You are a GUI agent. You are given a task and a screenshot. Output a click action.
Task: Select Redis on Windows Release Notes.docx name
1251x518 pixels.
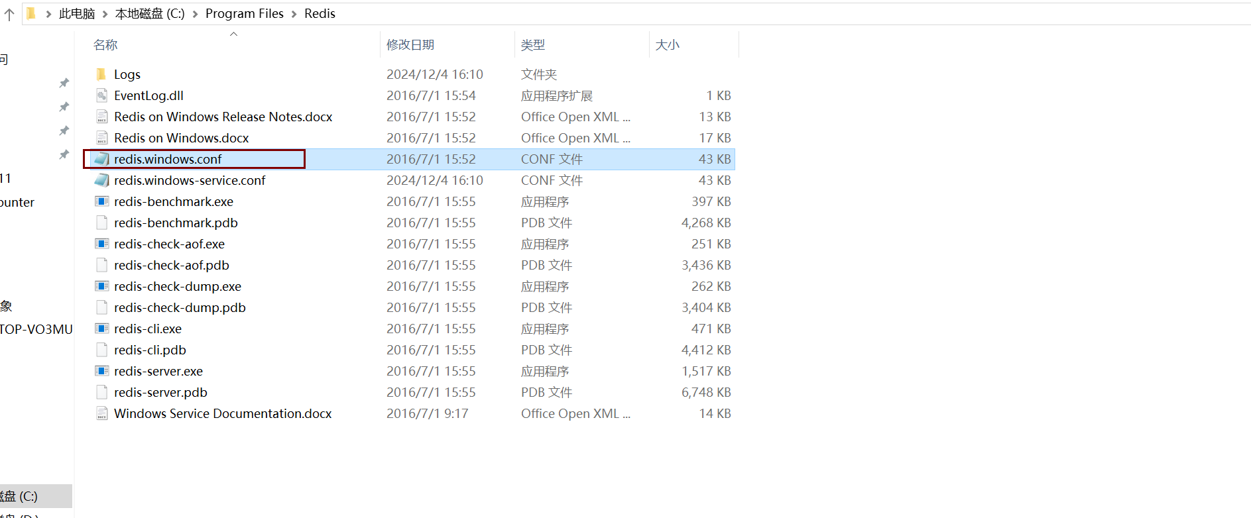[x=223, y=117]
